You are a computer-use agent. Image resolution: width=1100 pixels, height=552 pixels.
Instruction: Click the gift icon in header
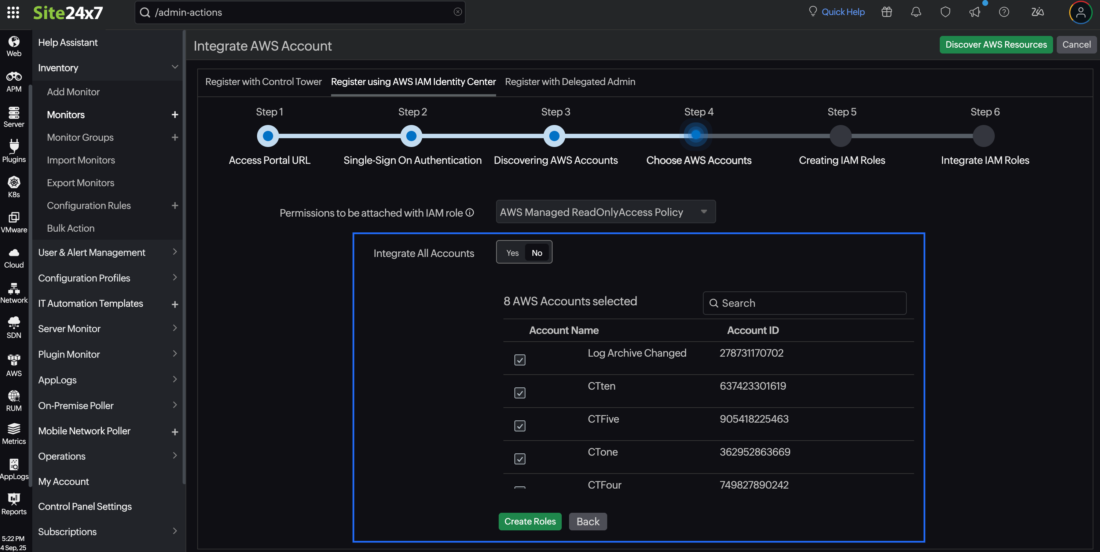[887, 12]
